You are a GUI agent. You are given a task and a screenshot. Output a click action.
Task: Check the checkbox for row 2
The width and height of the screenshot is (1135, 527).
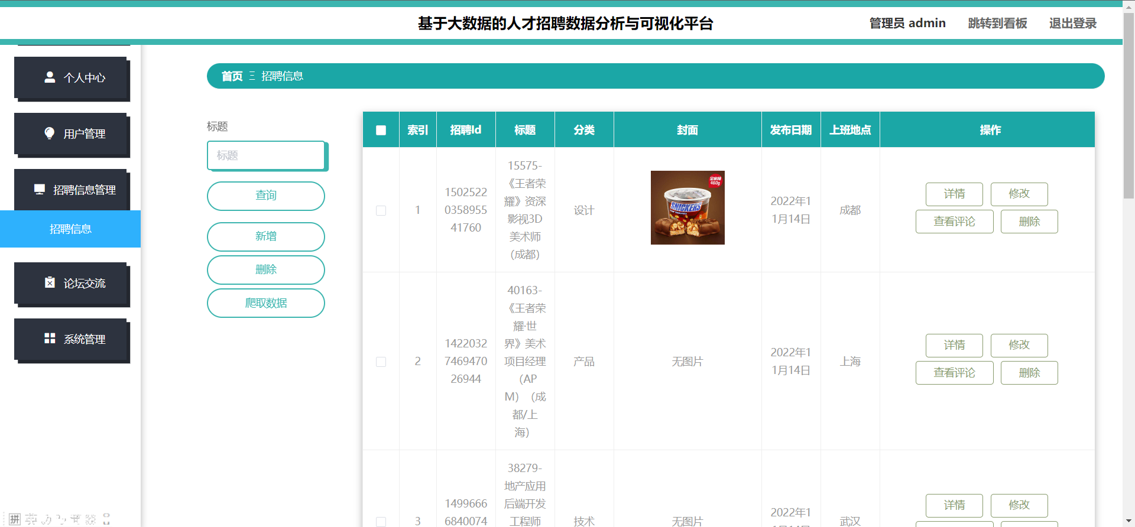click(x=381, y=362)
